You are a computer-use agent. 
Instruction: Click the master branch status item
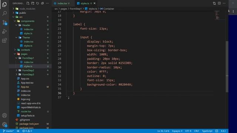pyautogui.click(x=8, y=131)
